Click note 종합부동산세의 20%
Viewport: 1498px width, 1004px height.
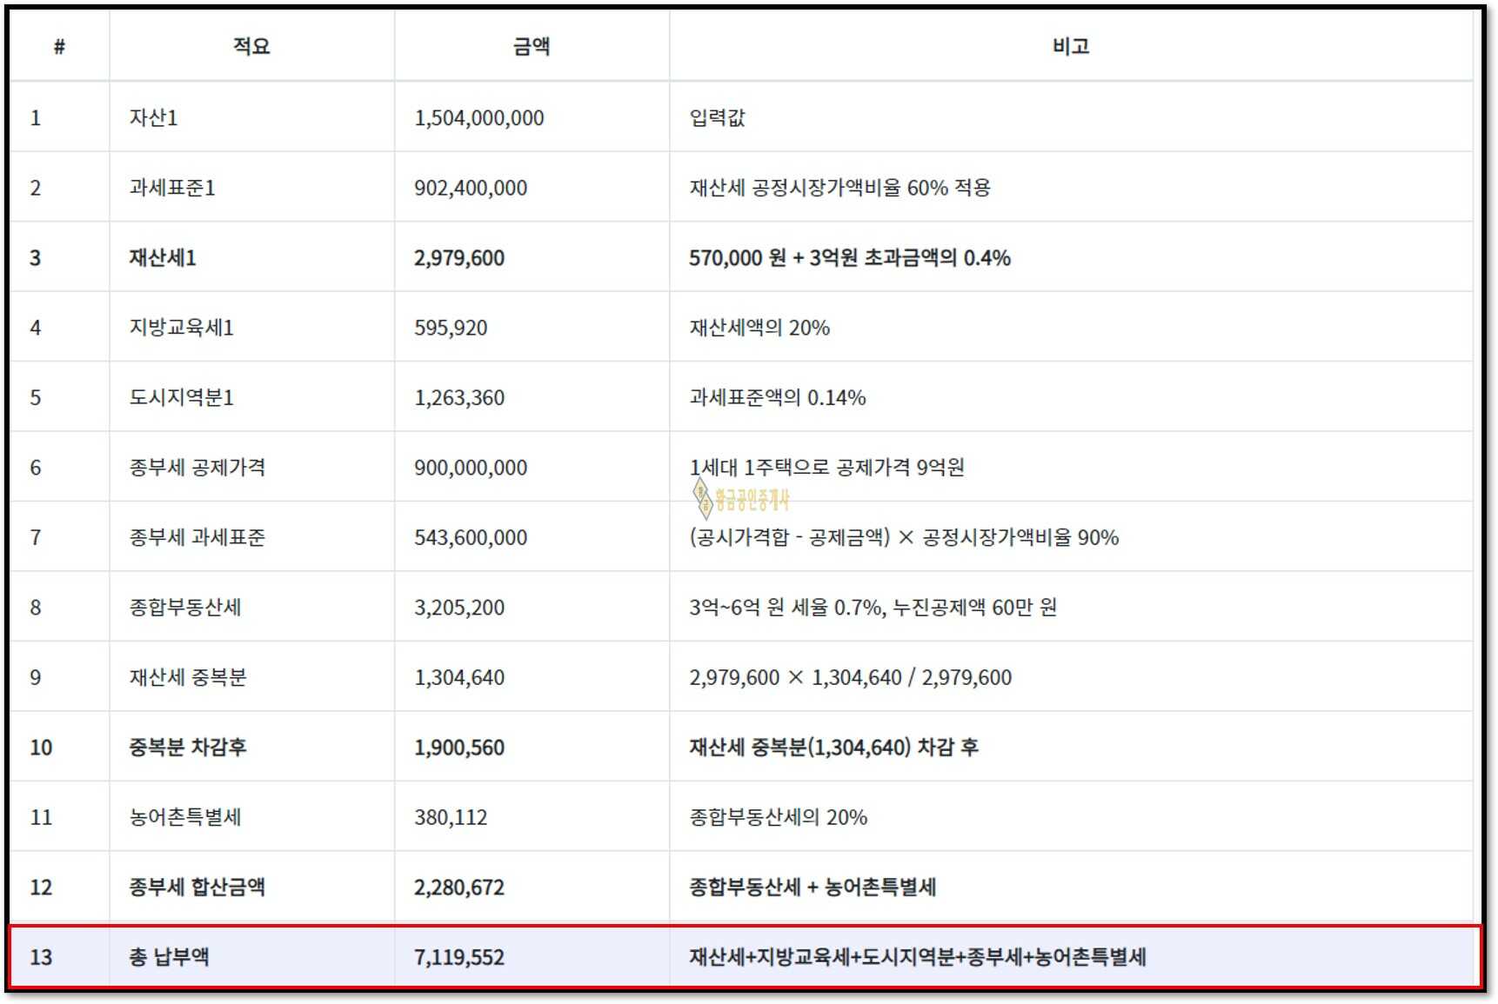point(779,817)
